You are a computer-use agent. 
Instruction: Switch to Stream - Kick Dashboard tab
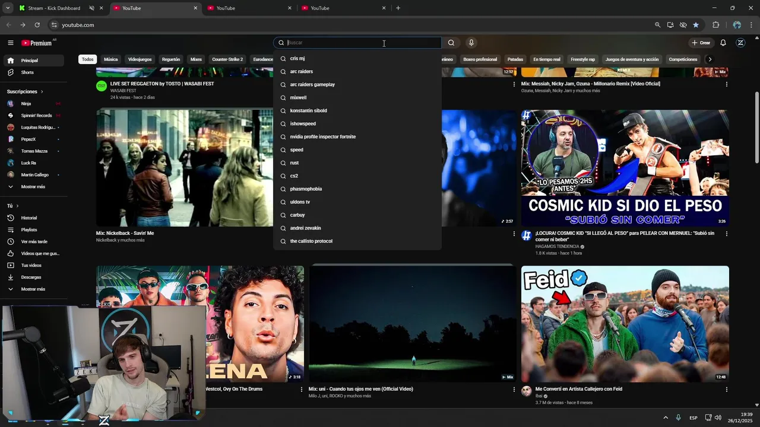[x=54, y=8]
